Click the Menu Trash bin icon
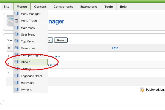 [16, 21]
